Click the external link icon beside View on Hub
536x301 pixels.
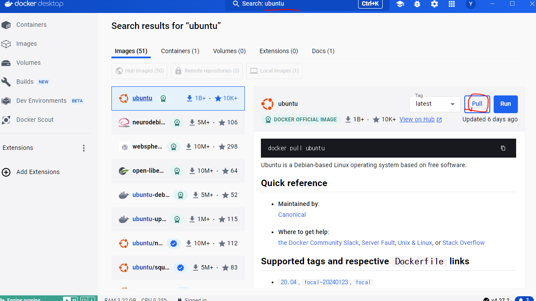[x=439, y=120]
